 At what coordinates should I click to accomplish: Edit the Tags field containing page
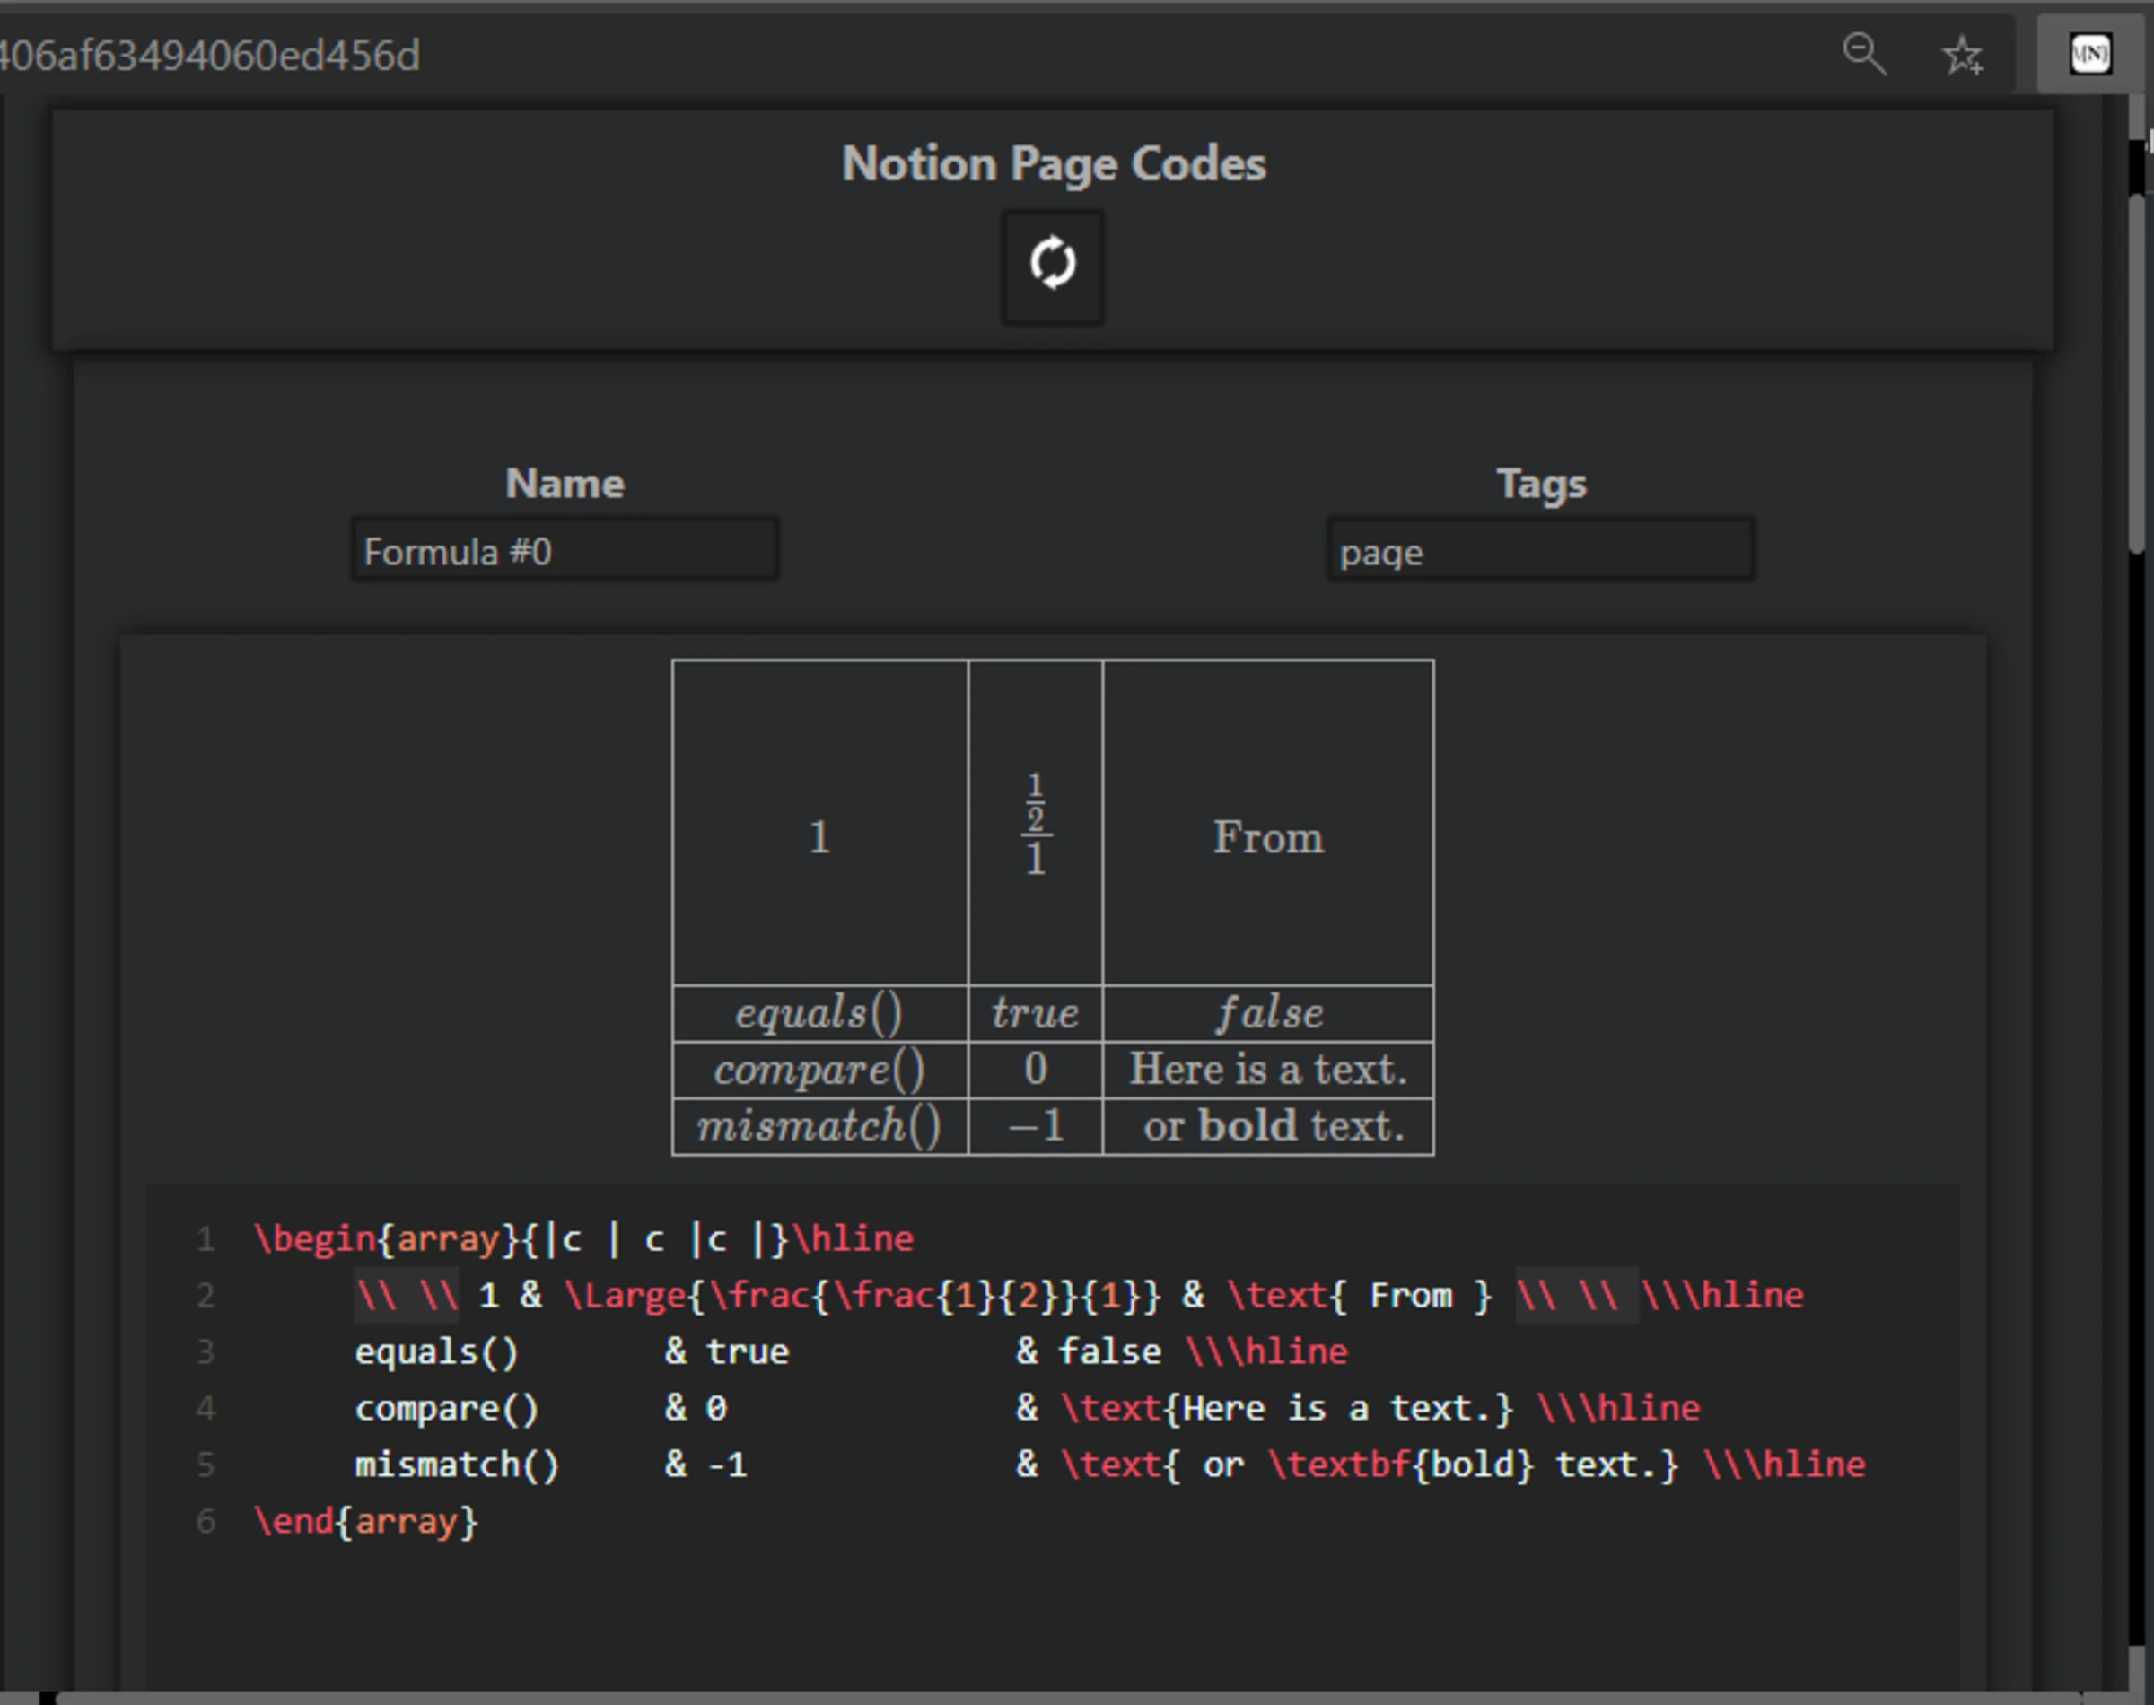(1541, 550)
